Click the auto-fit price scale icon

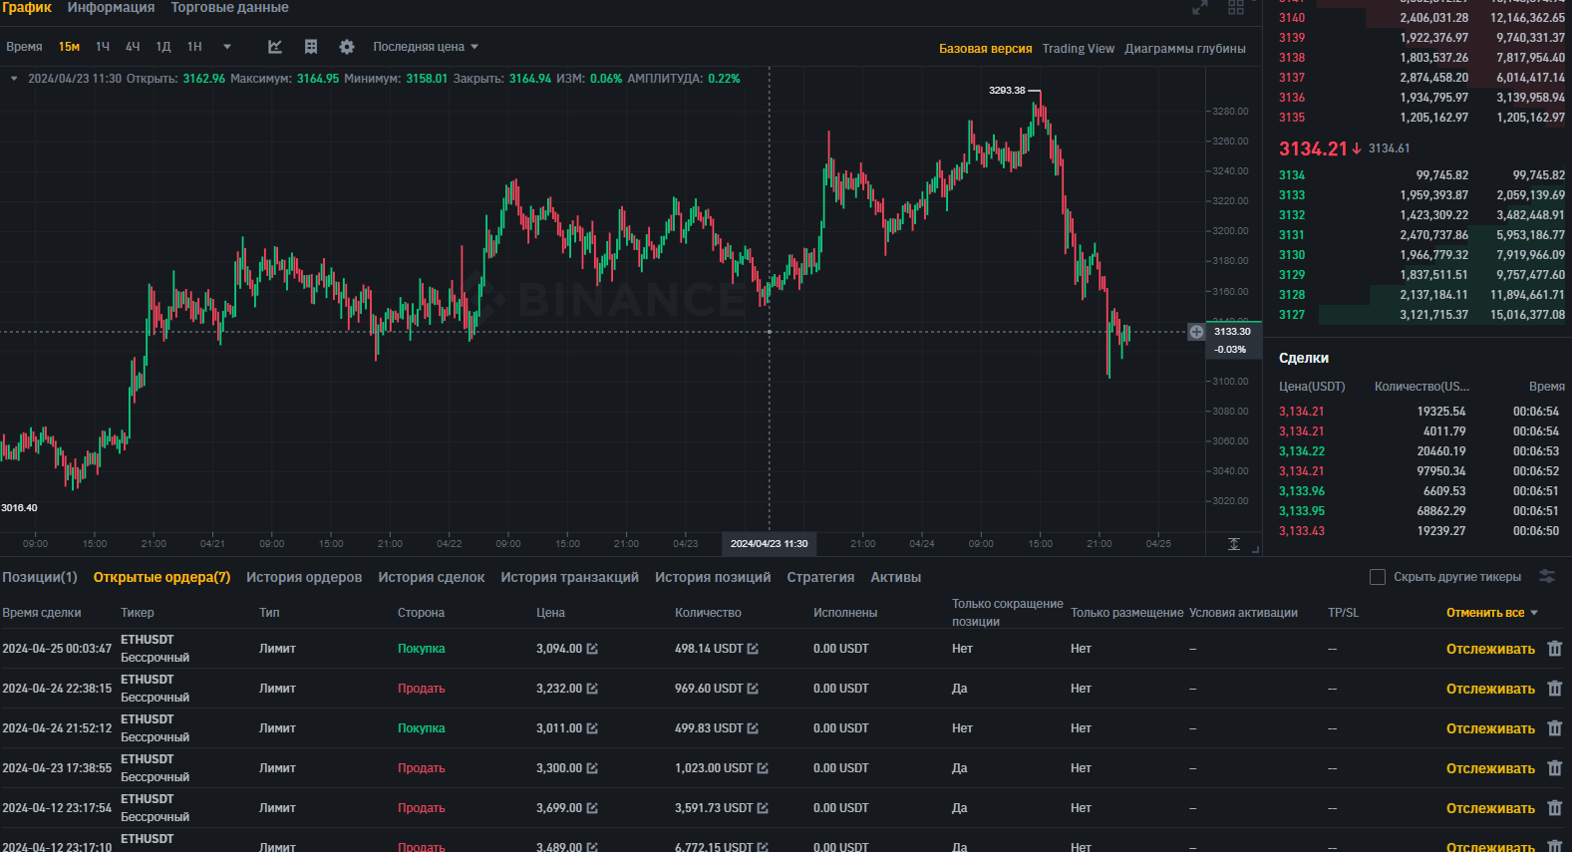coord(1234,544)
